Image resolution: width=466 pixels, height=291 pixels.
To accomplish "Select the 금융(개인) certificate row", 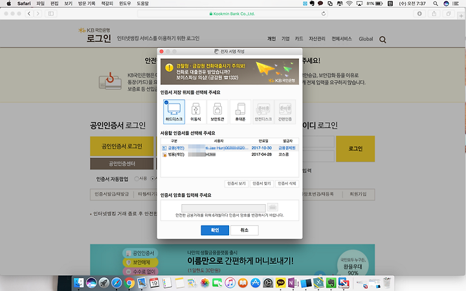I will [x=229, y=148].
